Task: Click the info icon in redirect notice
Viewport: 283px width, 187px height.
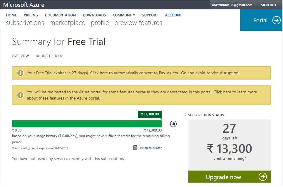Action: pyautogui.click(x=20, y=95)
